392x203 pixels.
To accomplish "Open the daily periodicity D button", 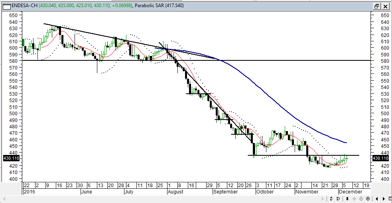I will (x=338, y=199).
